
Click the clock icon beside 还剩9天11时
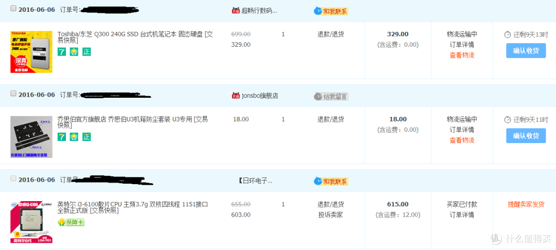[x=508, y=120]
